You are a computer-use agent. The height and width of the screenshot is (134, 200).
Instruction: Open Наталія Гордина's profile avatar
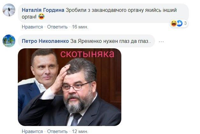click(9, 10)
